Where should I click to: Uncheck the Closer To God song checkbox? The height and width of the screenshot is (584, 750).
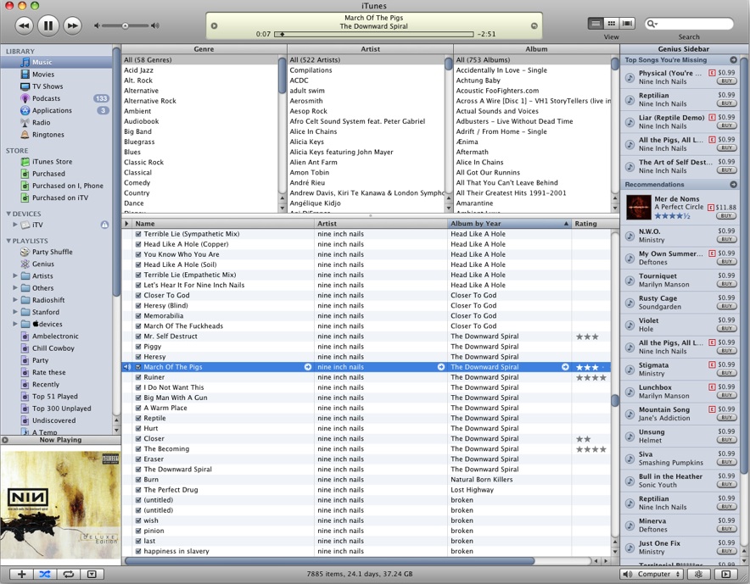pyautogui.click(x=138, y=295)
